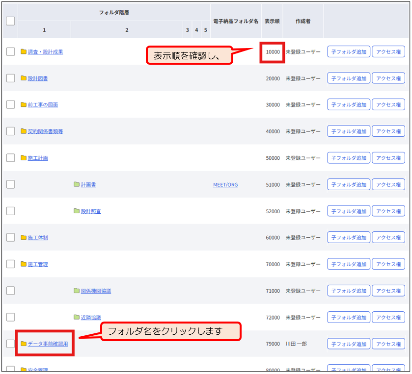Check the box for 施工計画 row
Image resolution: width=412 pixels, height=374 pixels.
click(x=10, y=158)
